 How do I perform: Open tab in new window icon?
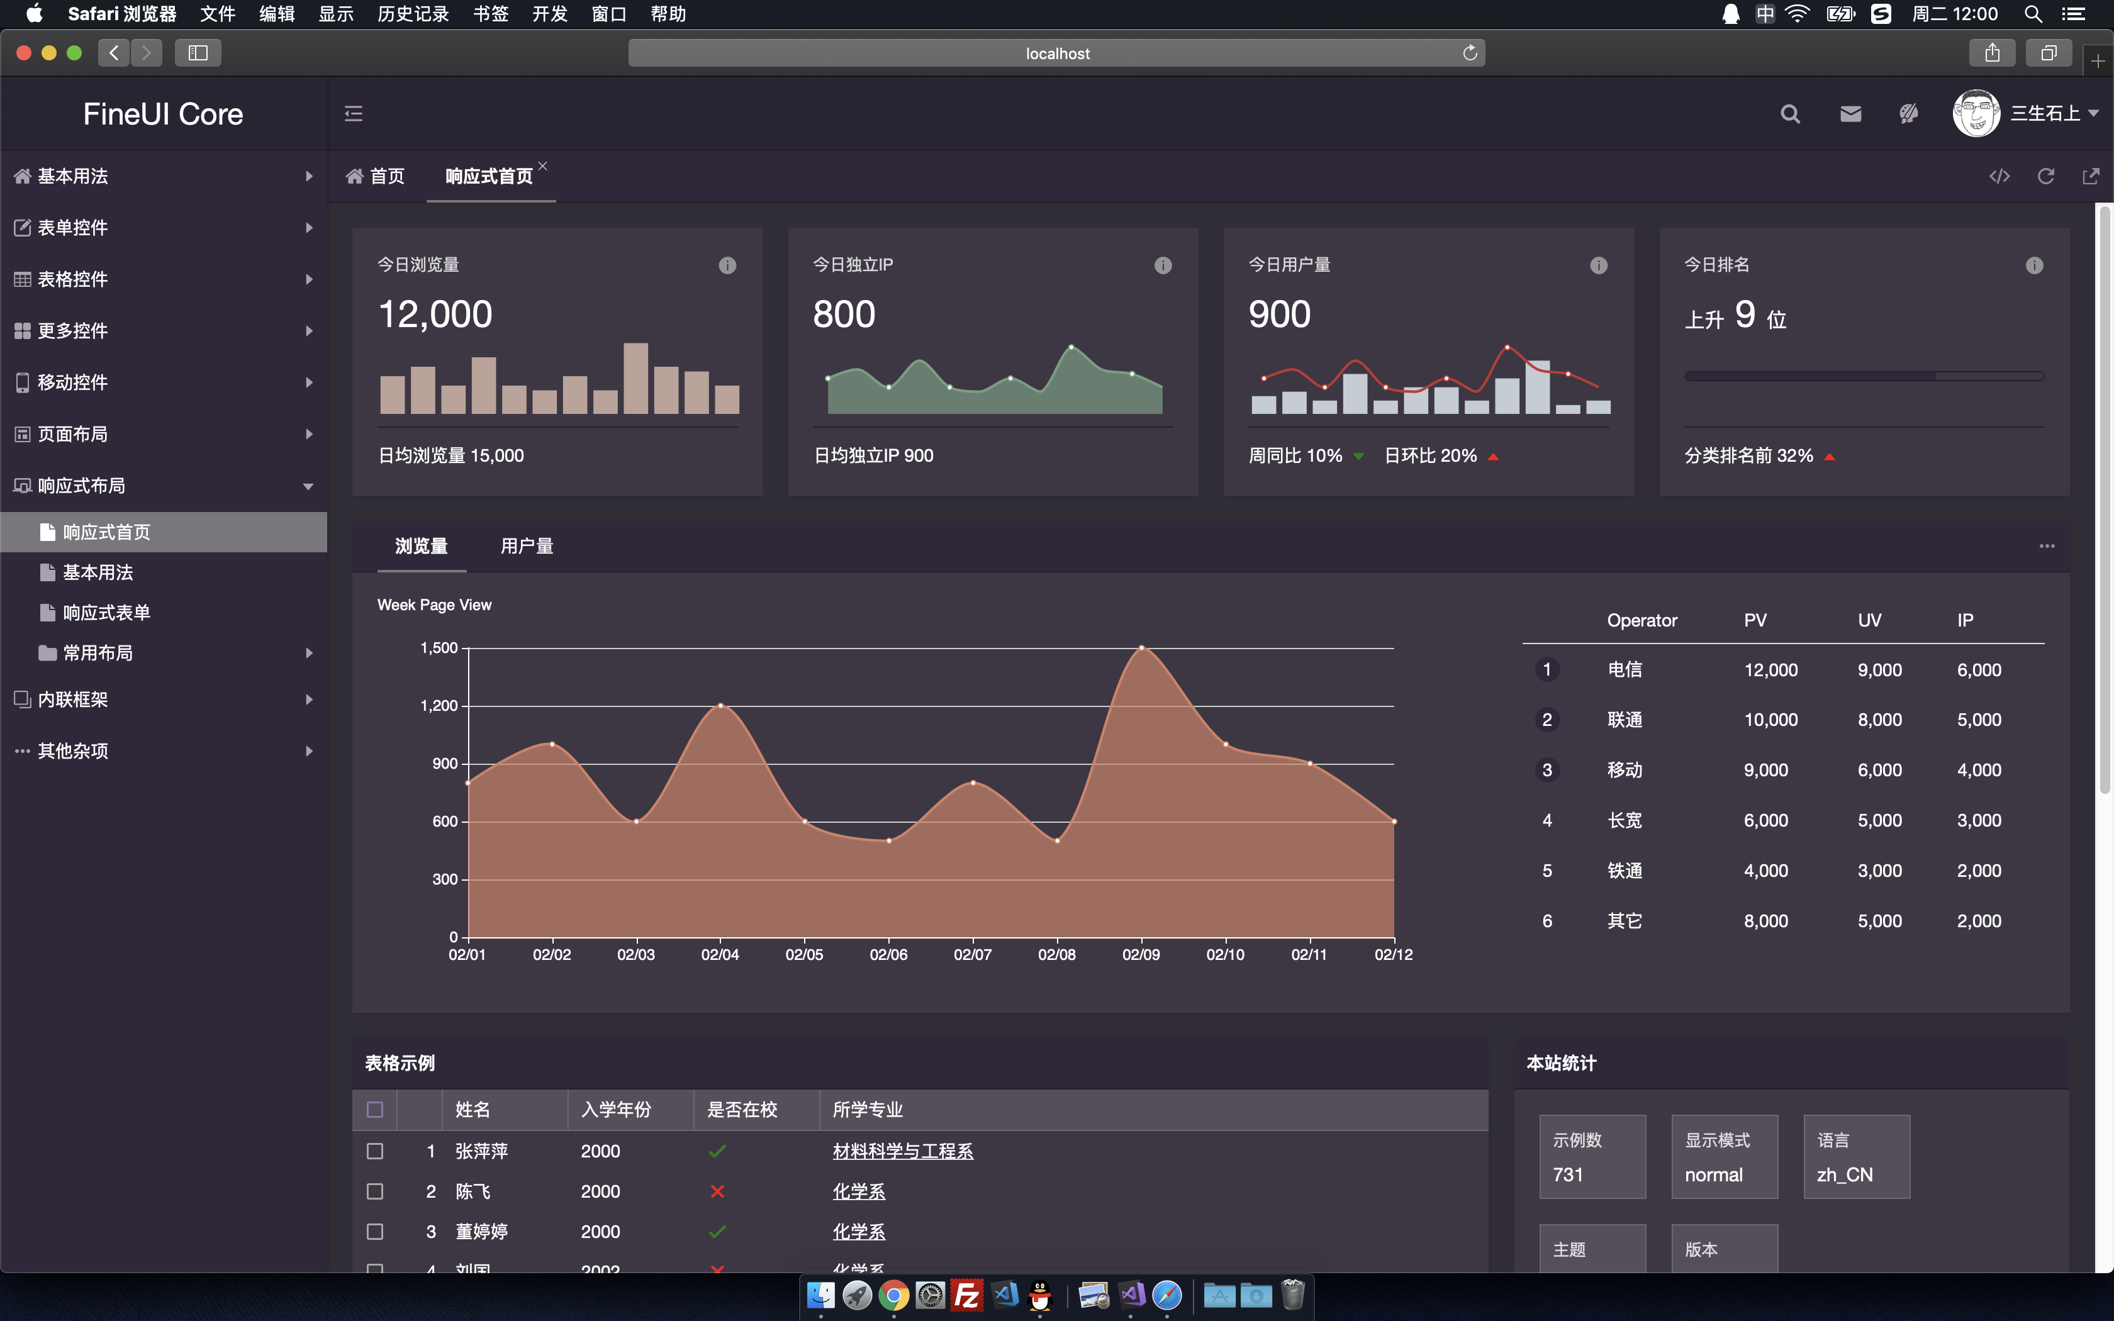[2091, 177]
